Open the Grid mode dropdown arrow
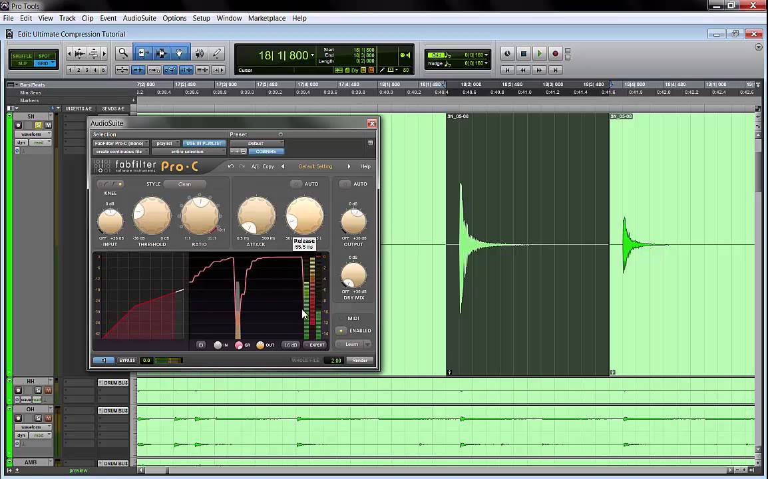The height and width of the screenshot is (479, 768). [53, 63]
